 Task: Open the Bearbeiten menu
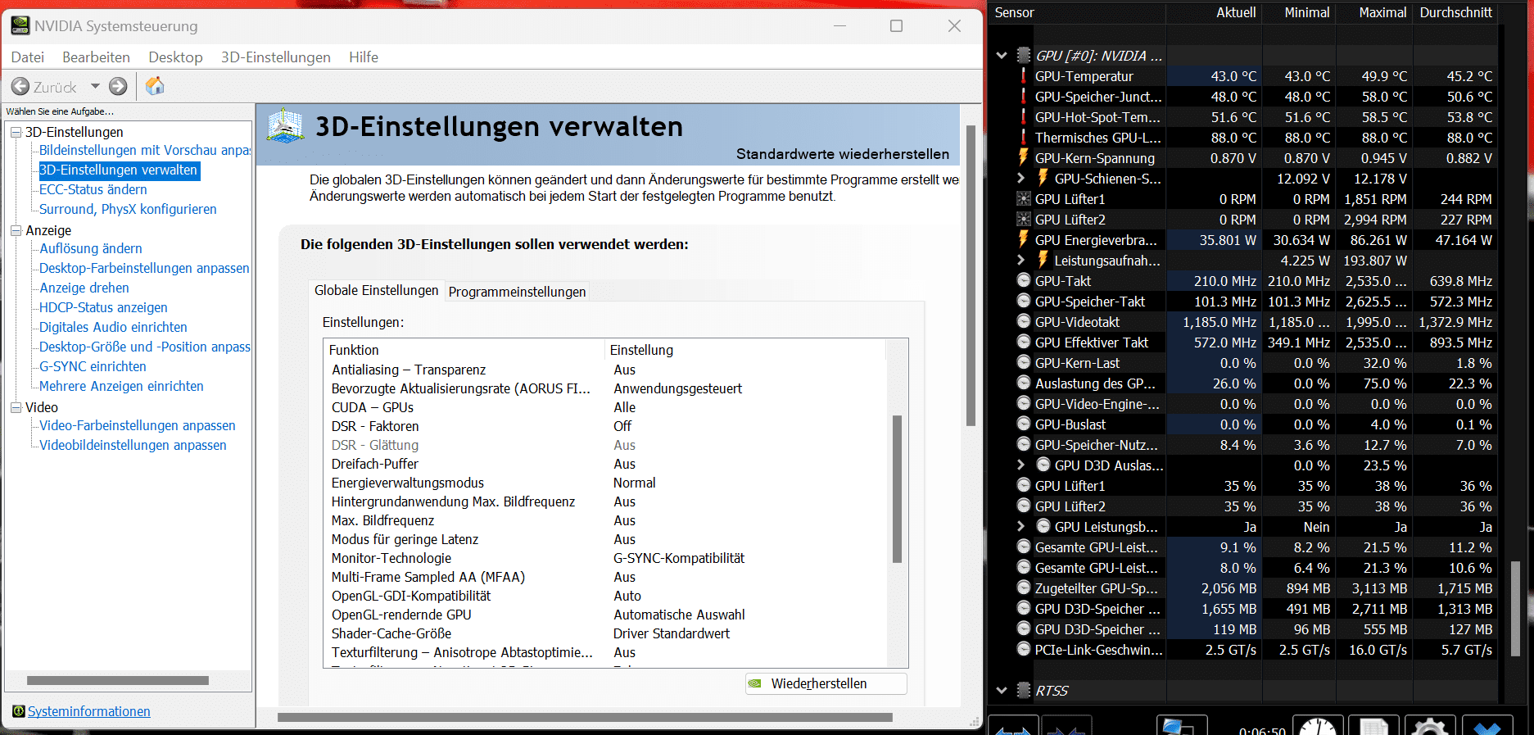point(96,57)
